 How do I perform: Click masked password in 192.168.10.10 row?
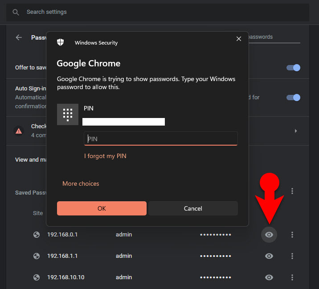(x=216, y=277)
